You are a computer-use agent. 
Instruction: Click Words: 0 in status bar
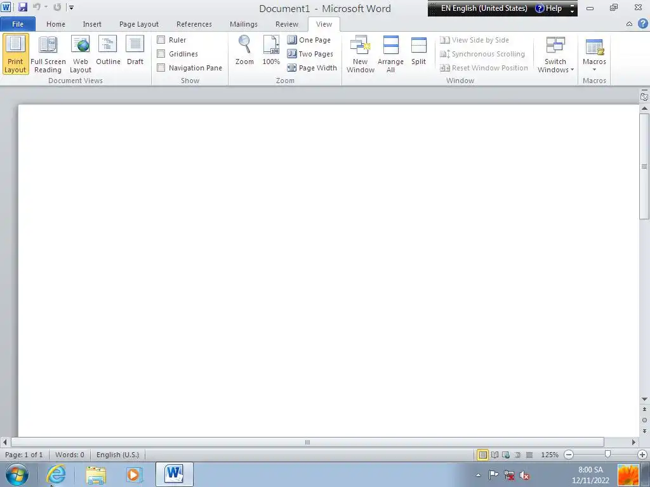click(70, 455)
